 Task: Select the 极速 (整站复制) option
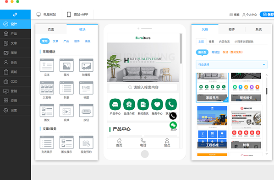pos(233,52)
